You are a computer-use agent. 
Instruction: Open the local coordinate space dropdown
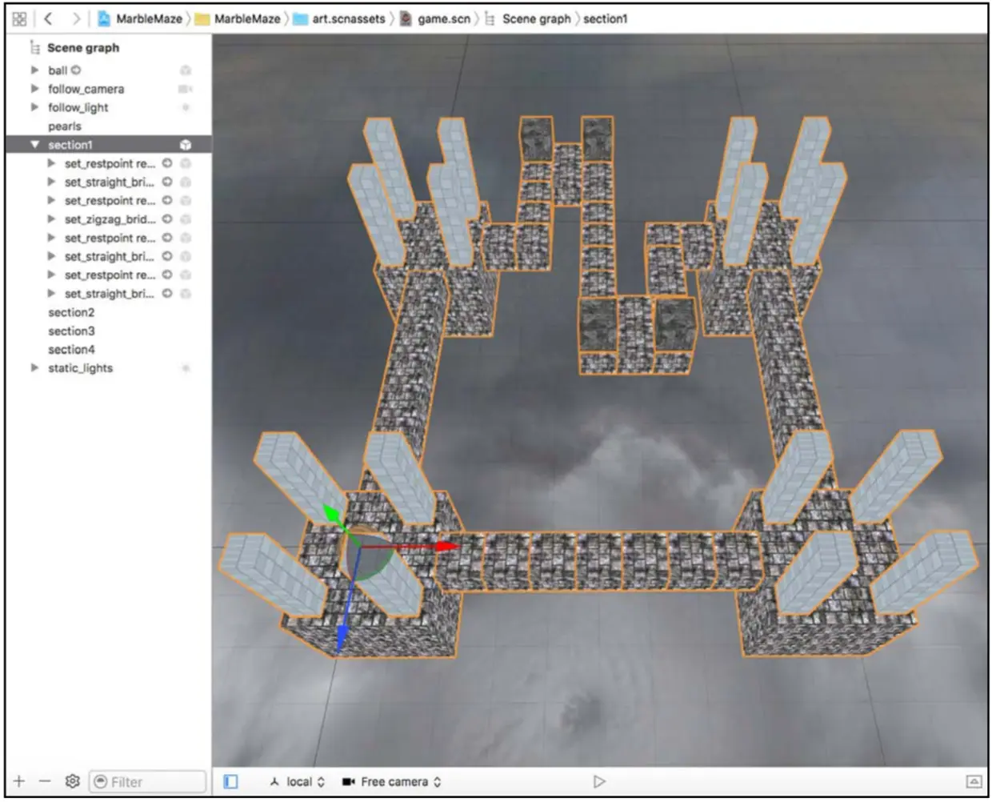point(298,782)
